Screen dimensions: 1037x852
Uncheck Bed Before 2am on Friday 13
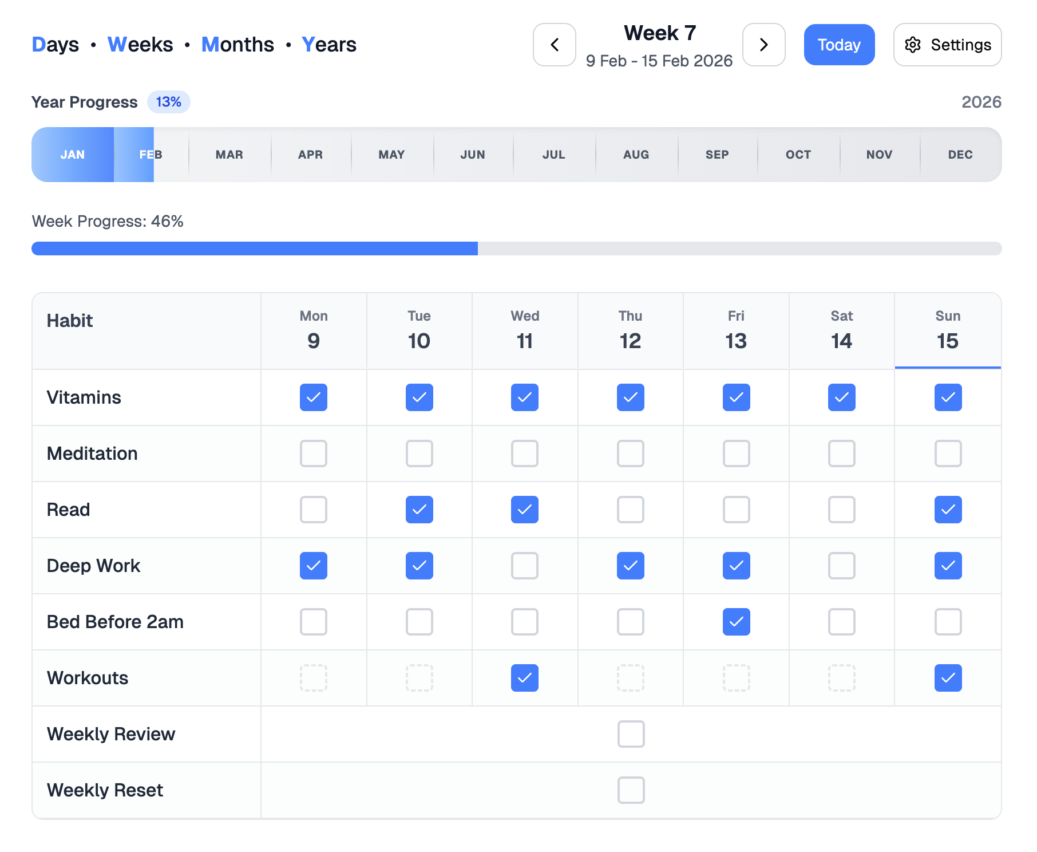click(736, 622)
